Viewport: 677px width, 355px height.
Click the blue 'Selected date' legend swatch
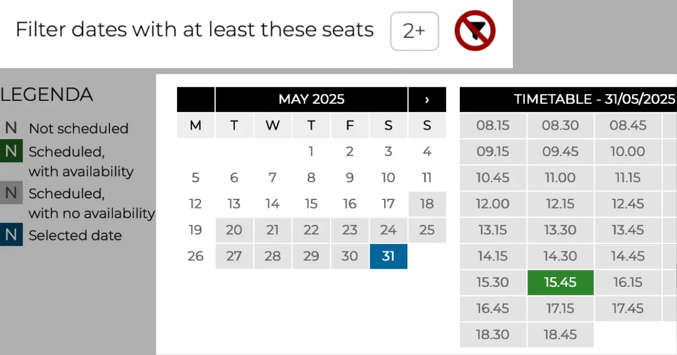[x=11, y=235]
